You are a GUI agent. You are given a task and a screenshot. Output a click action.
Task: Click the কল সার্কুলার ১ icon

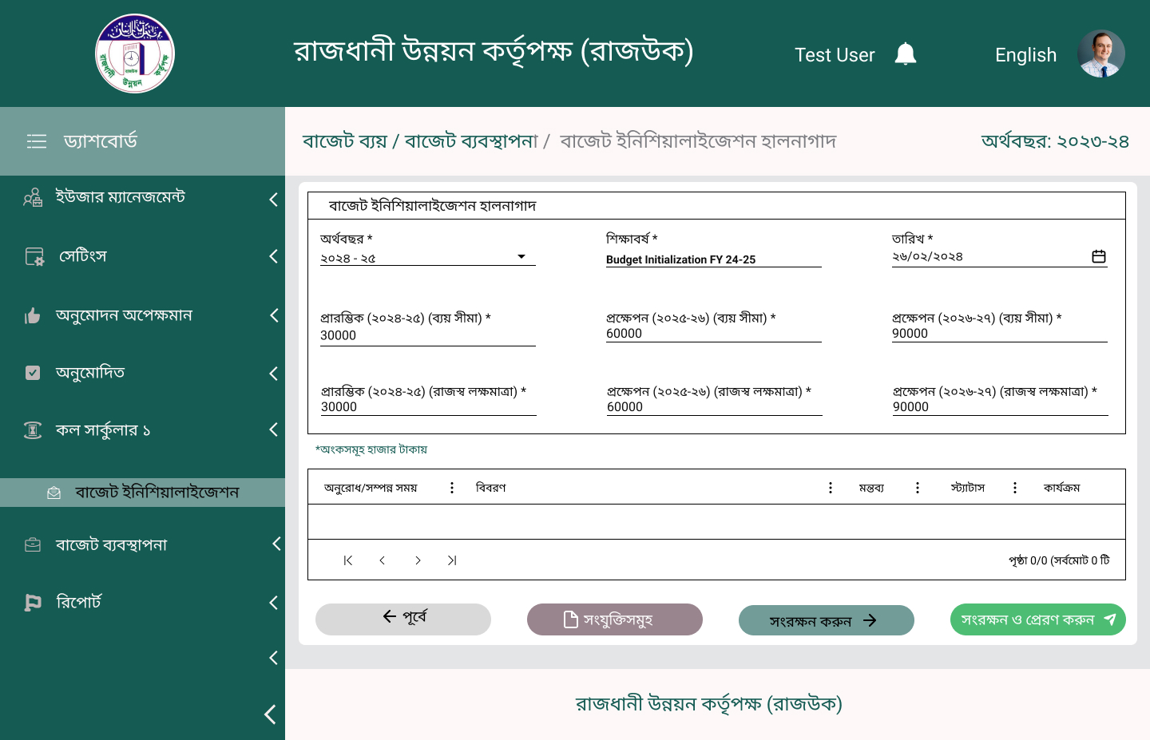click(33, 430)
